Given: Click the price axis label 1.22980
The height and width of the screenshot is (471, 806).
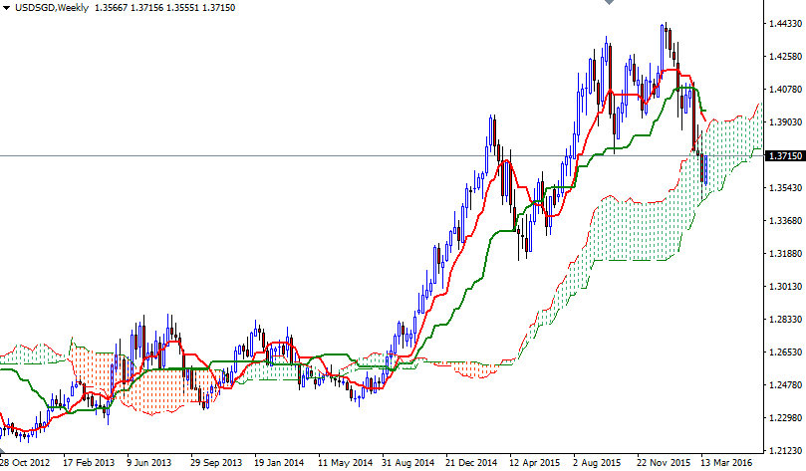Looking at the screenshot, I should (785, 418).
